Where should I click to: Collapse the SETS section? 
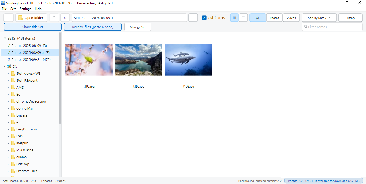click(5, 38)
